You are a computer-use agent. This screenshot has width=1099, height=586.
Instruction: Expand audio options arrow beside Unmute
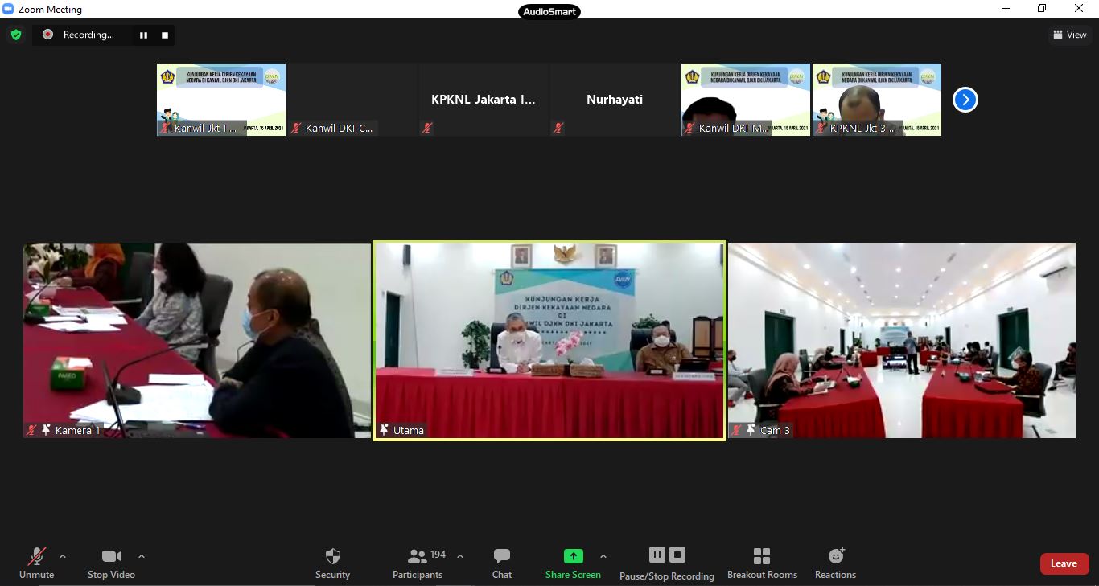pyautogui.click(x=63, y=556)
